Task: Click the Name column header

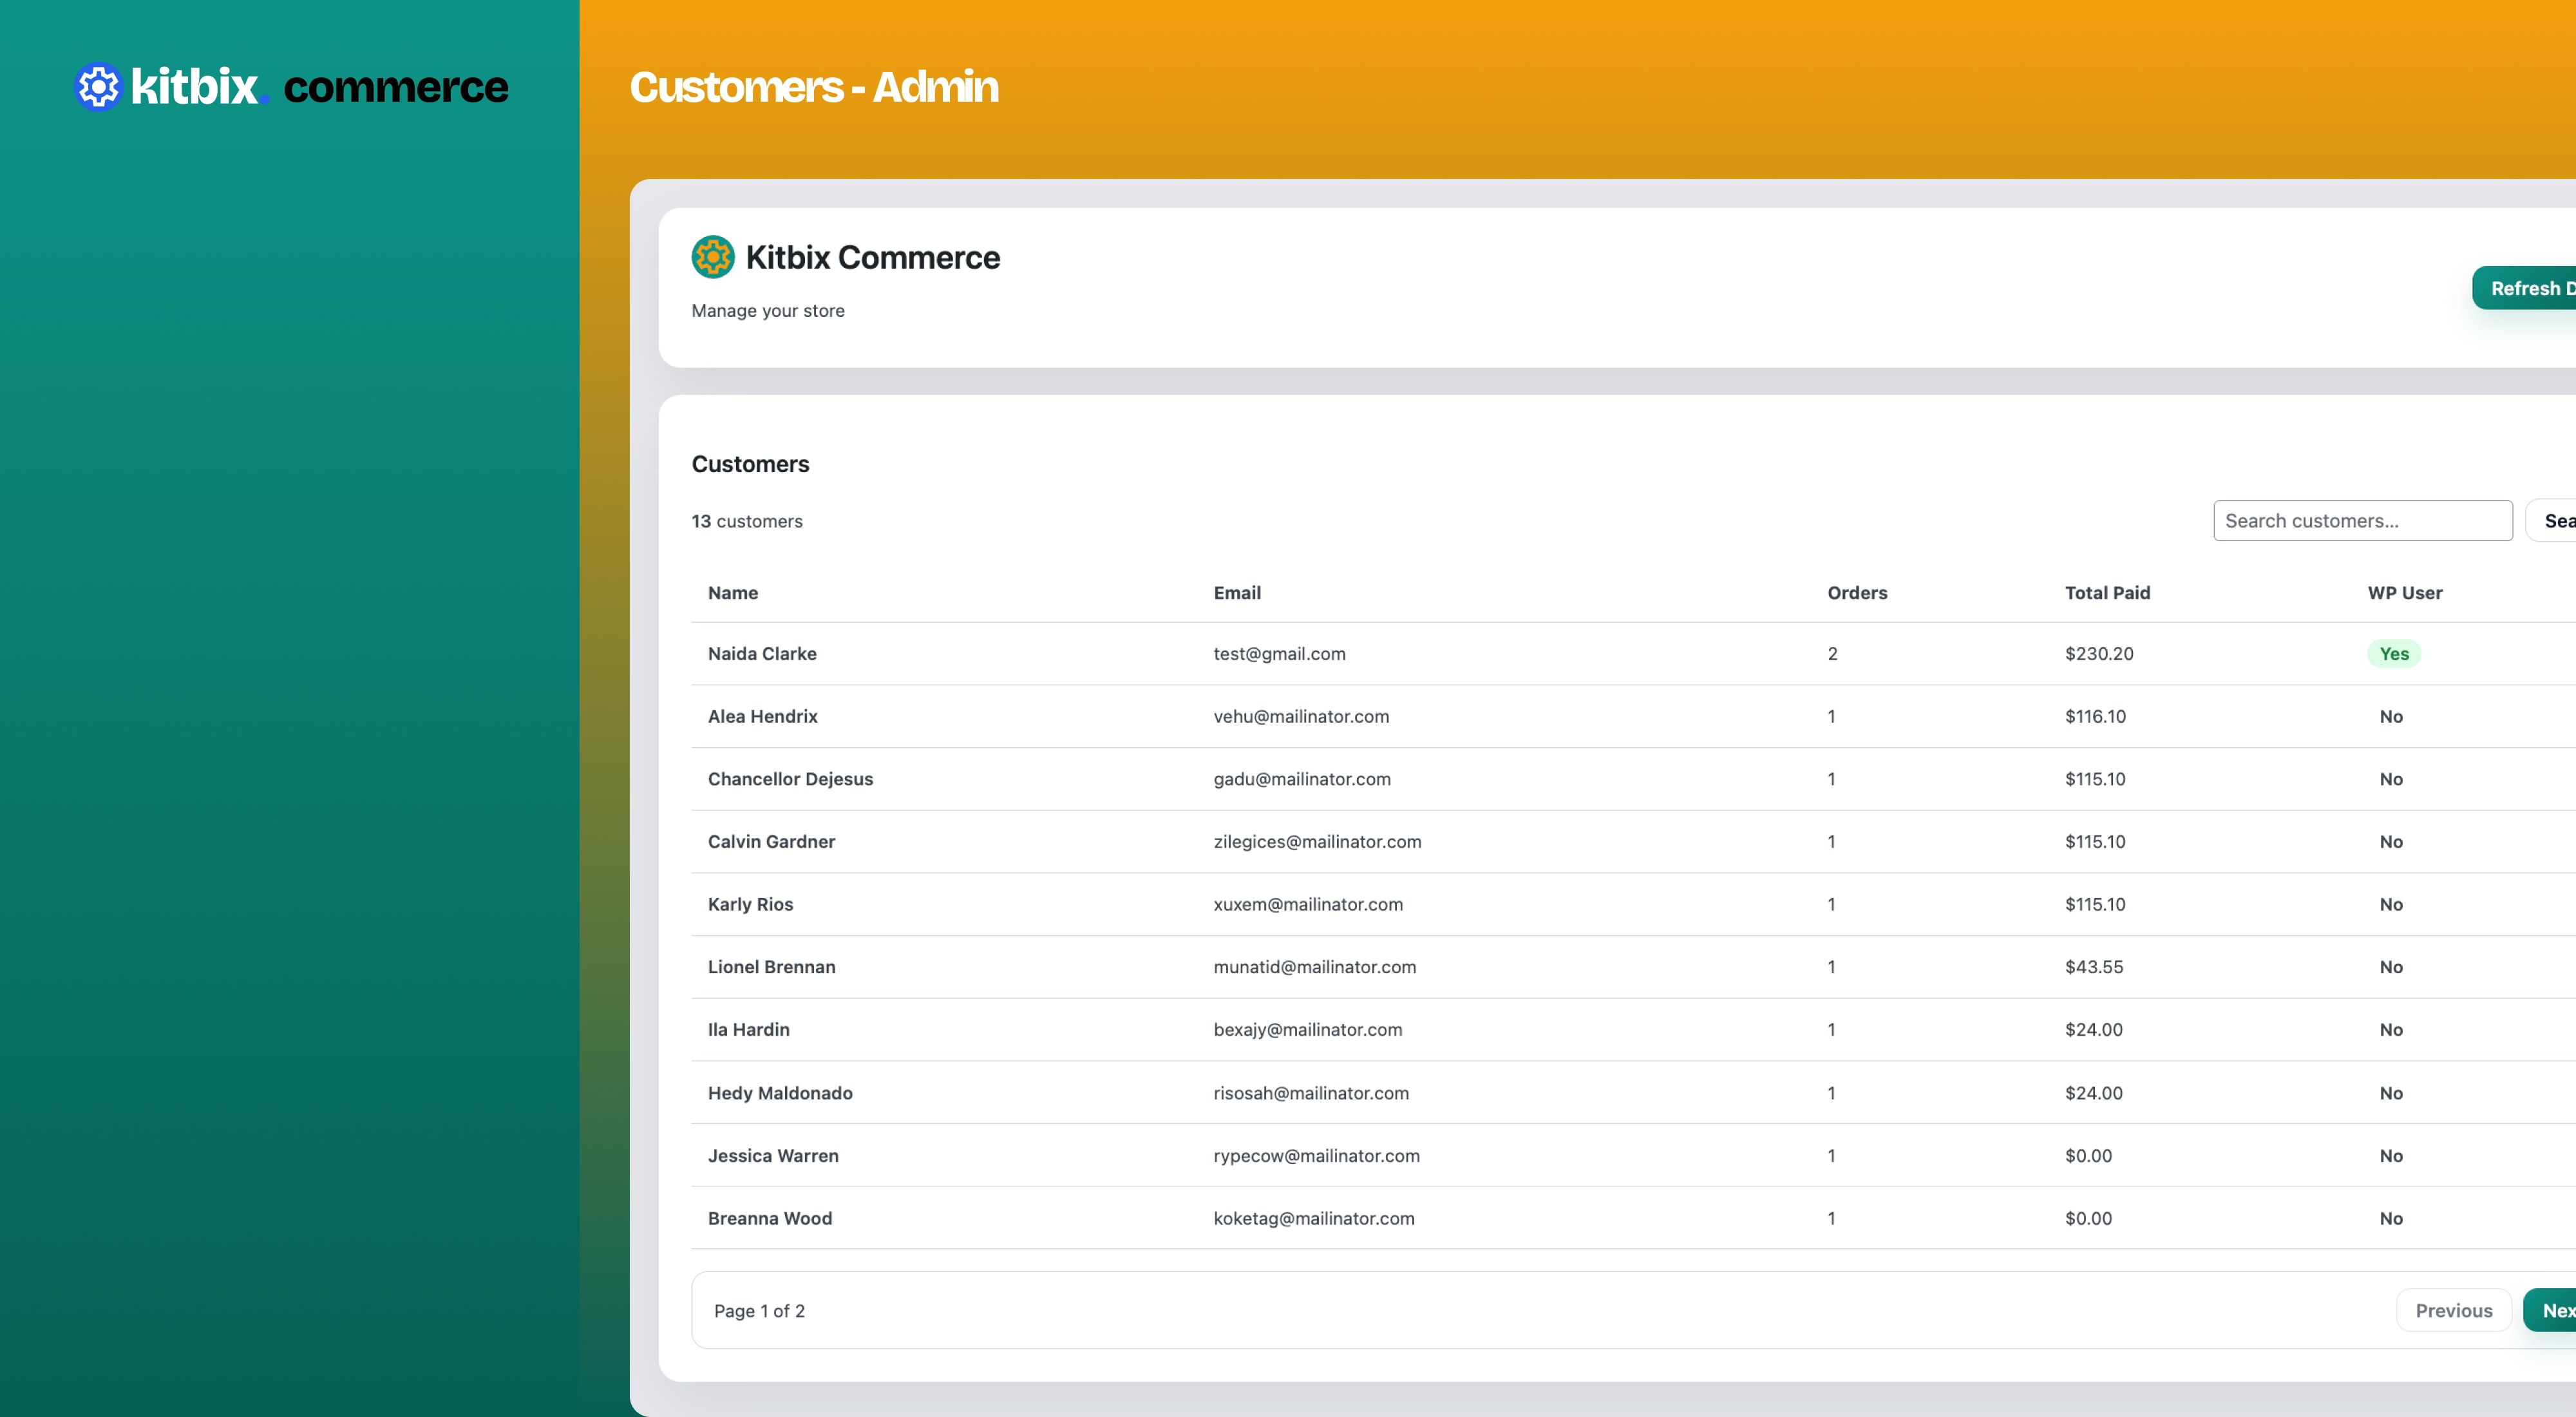Action: tap(732, 593)
